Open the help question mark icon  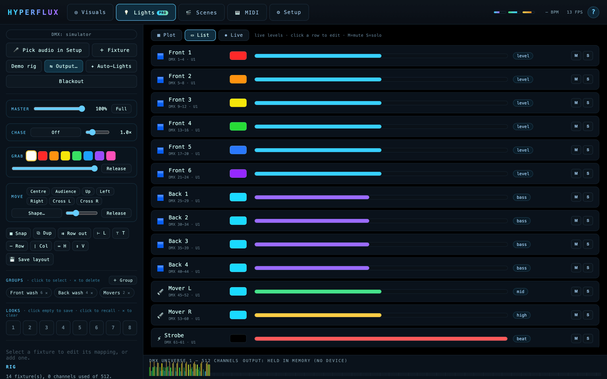pos(593,12)
